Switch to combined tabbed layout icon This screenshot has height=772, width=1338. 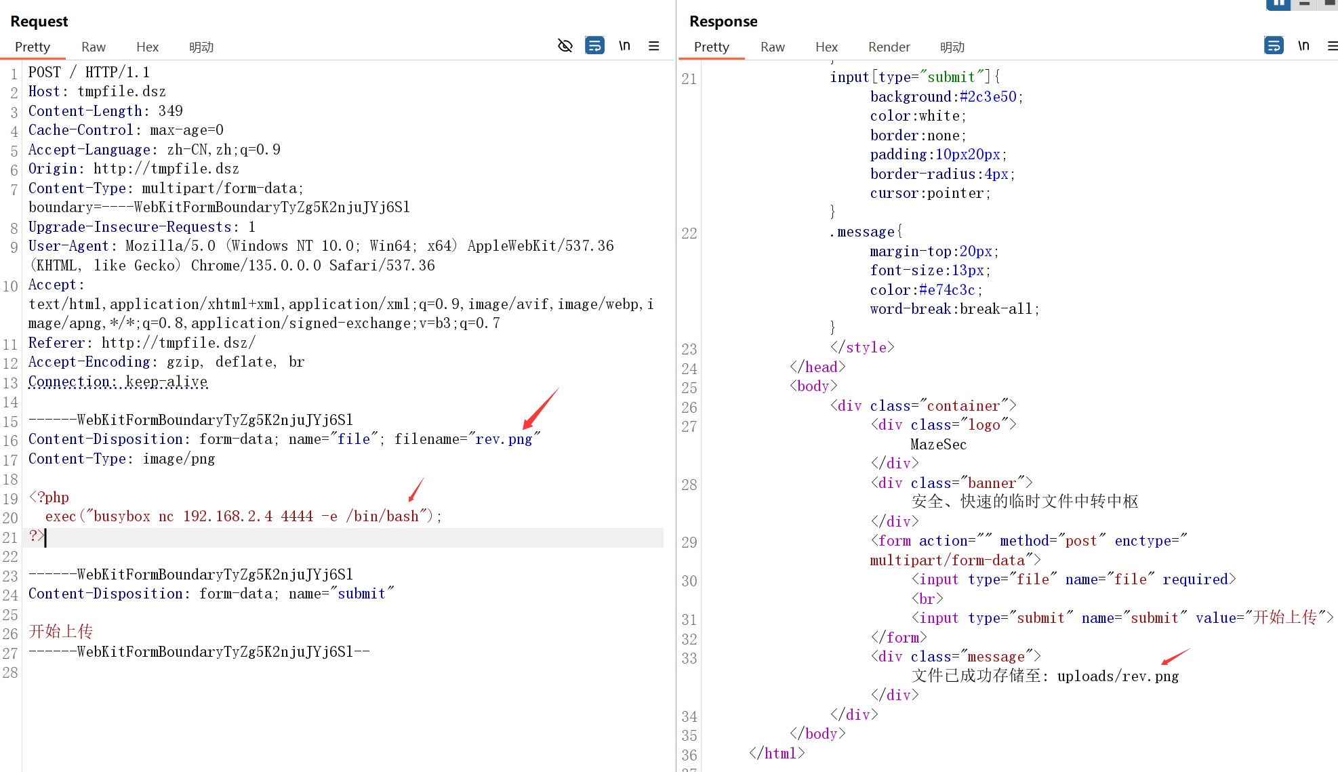click(1330, 3)
